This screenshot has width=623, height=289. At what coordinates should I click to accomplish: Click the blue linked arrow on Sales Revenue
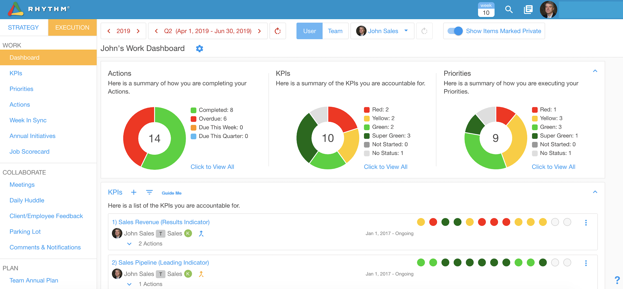click(x=201, y=234)
